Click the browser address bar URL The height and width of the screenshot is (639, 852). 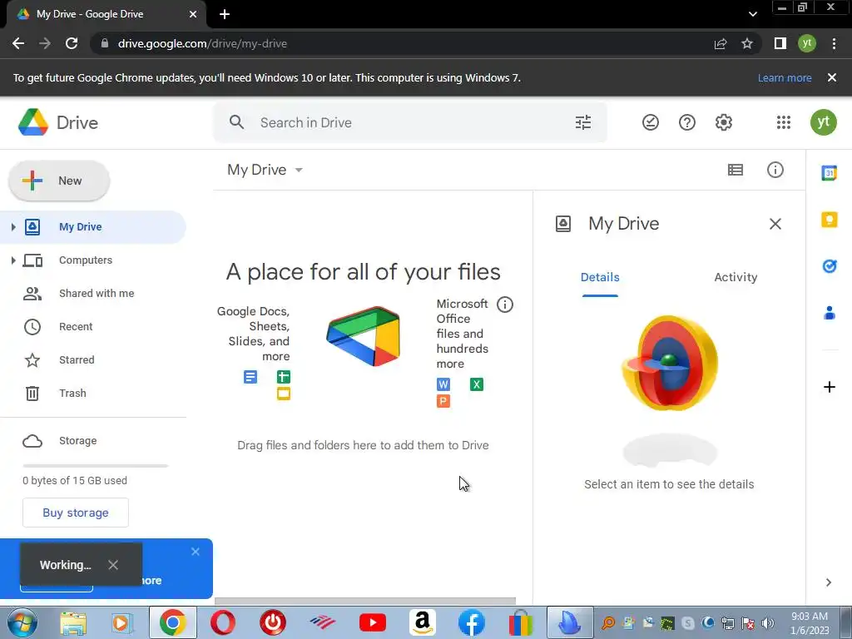(x=202, y=43)
